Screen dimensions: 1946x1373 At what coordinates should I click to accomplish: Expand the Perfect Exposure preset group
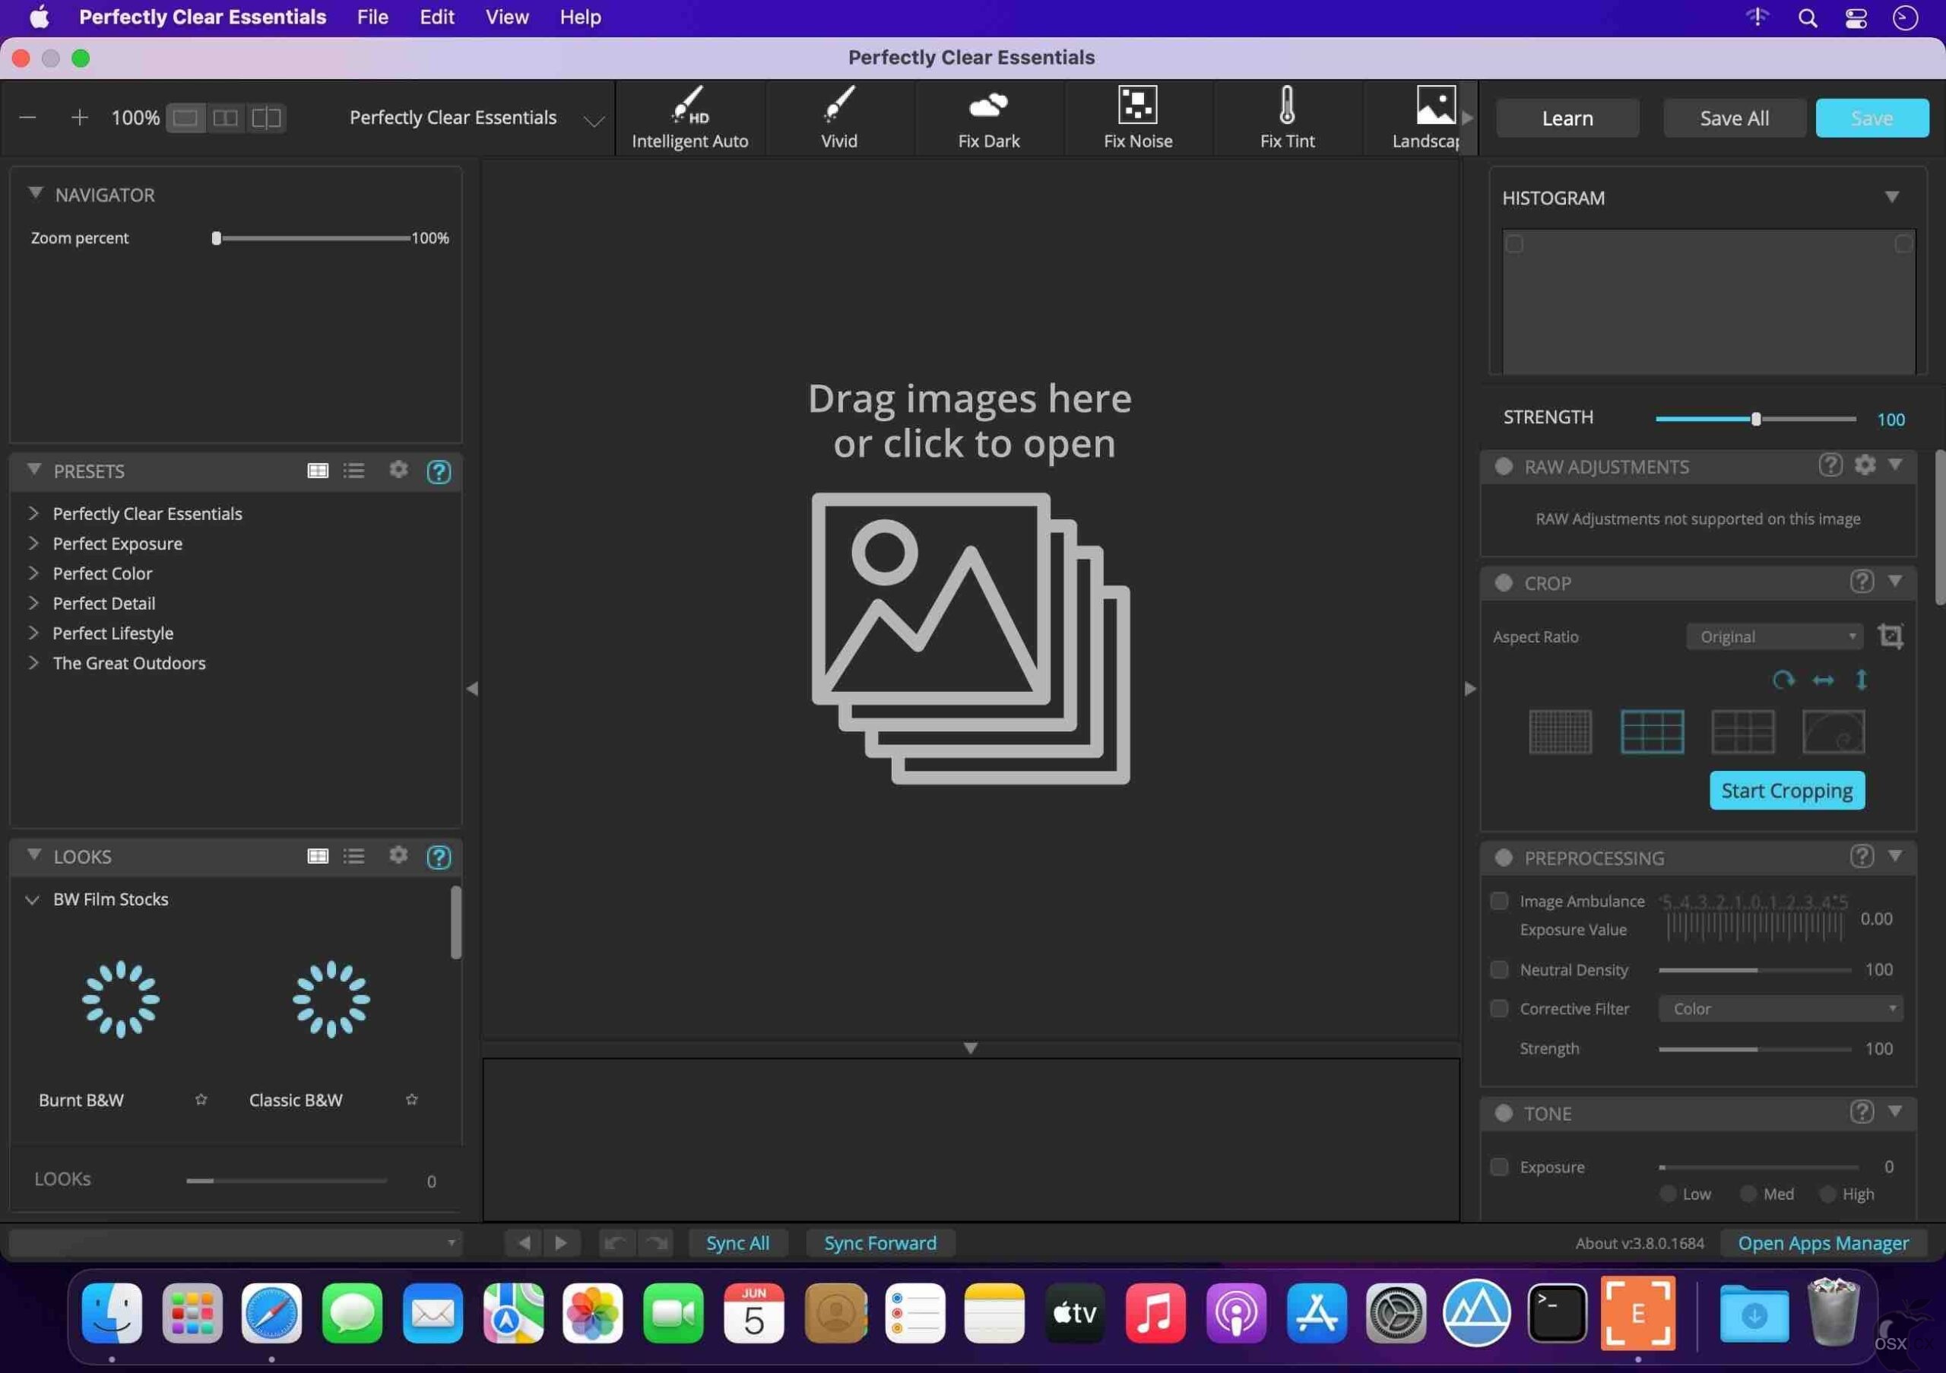pyautogui.click(x=33, y=544)
